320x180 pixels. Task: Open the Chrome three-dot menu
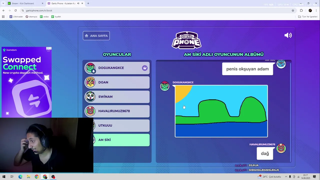(x=316, y=10)
